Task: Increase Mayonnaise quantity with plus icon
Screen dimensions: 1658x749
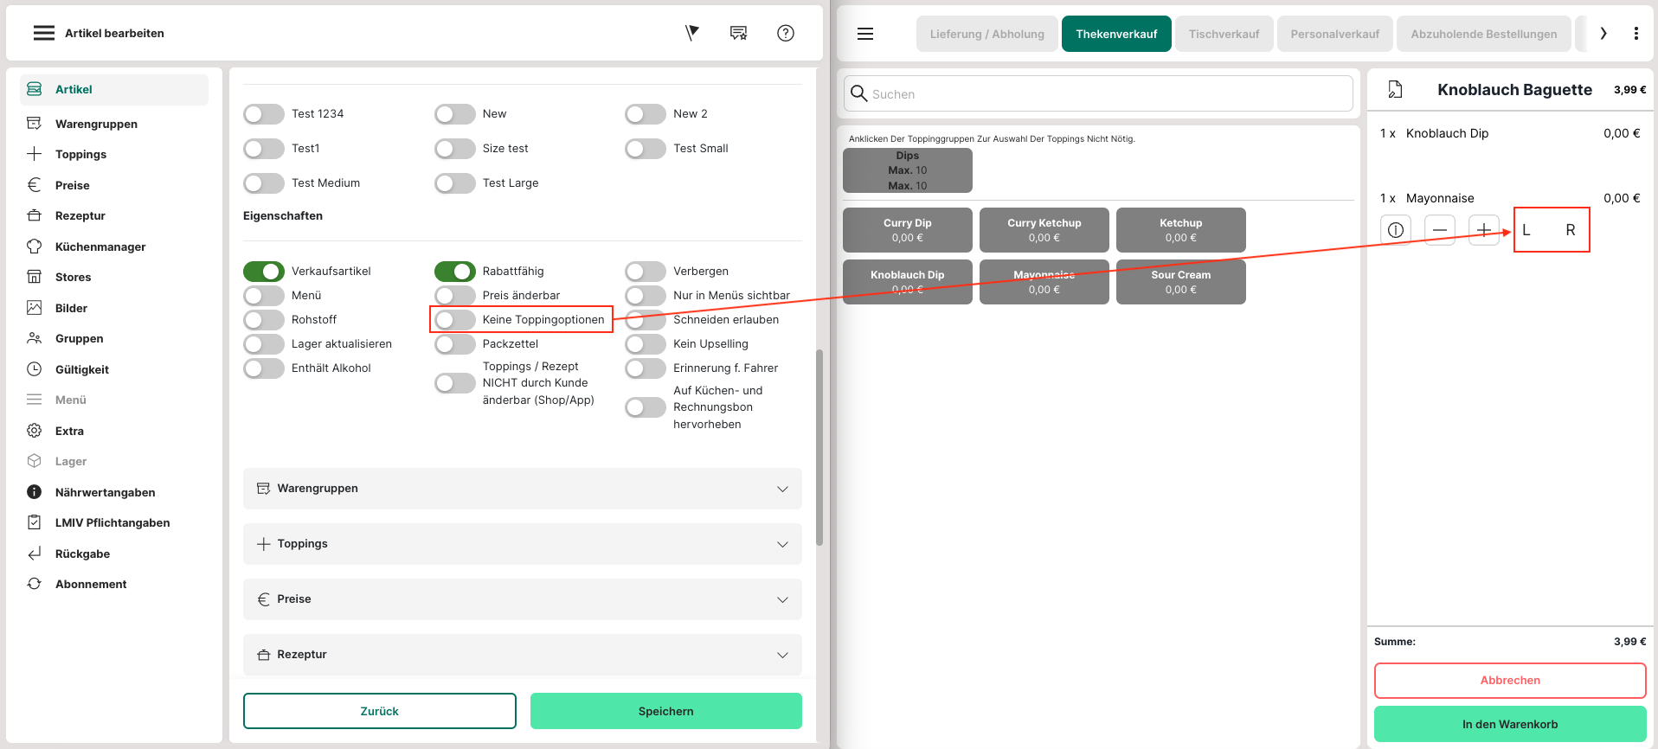Action: tap(1483, 230)
